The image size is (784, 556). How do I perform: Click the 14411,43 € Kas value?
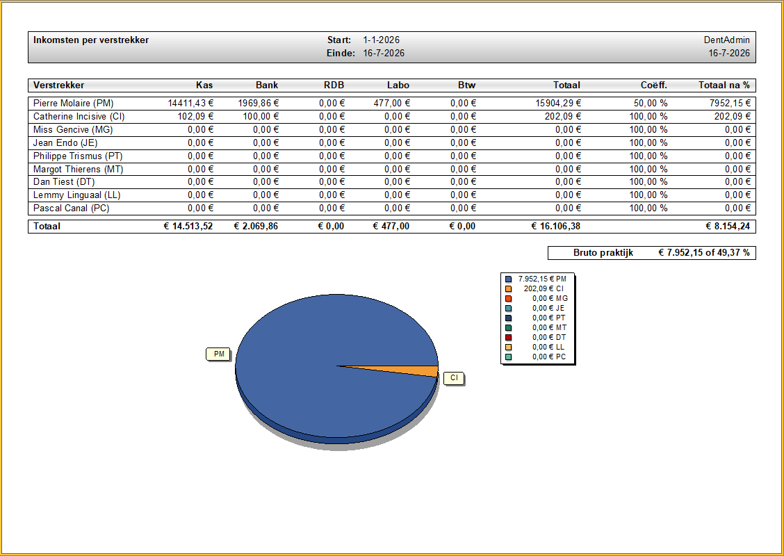[190, 104]
